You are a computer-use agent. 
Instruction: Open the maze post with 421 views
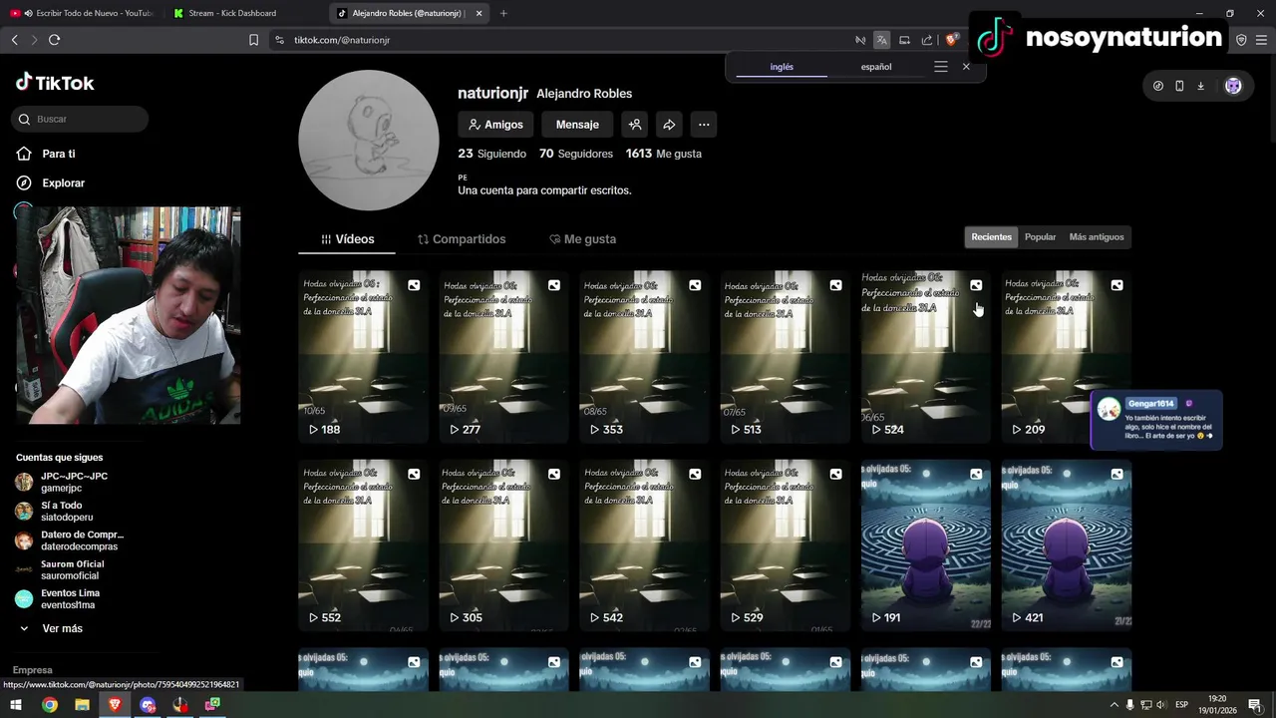click(1067, 545)
